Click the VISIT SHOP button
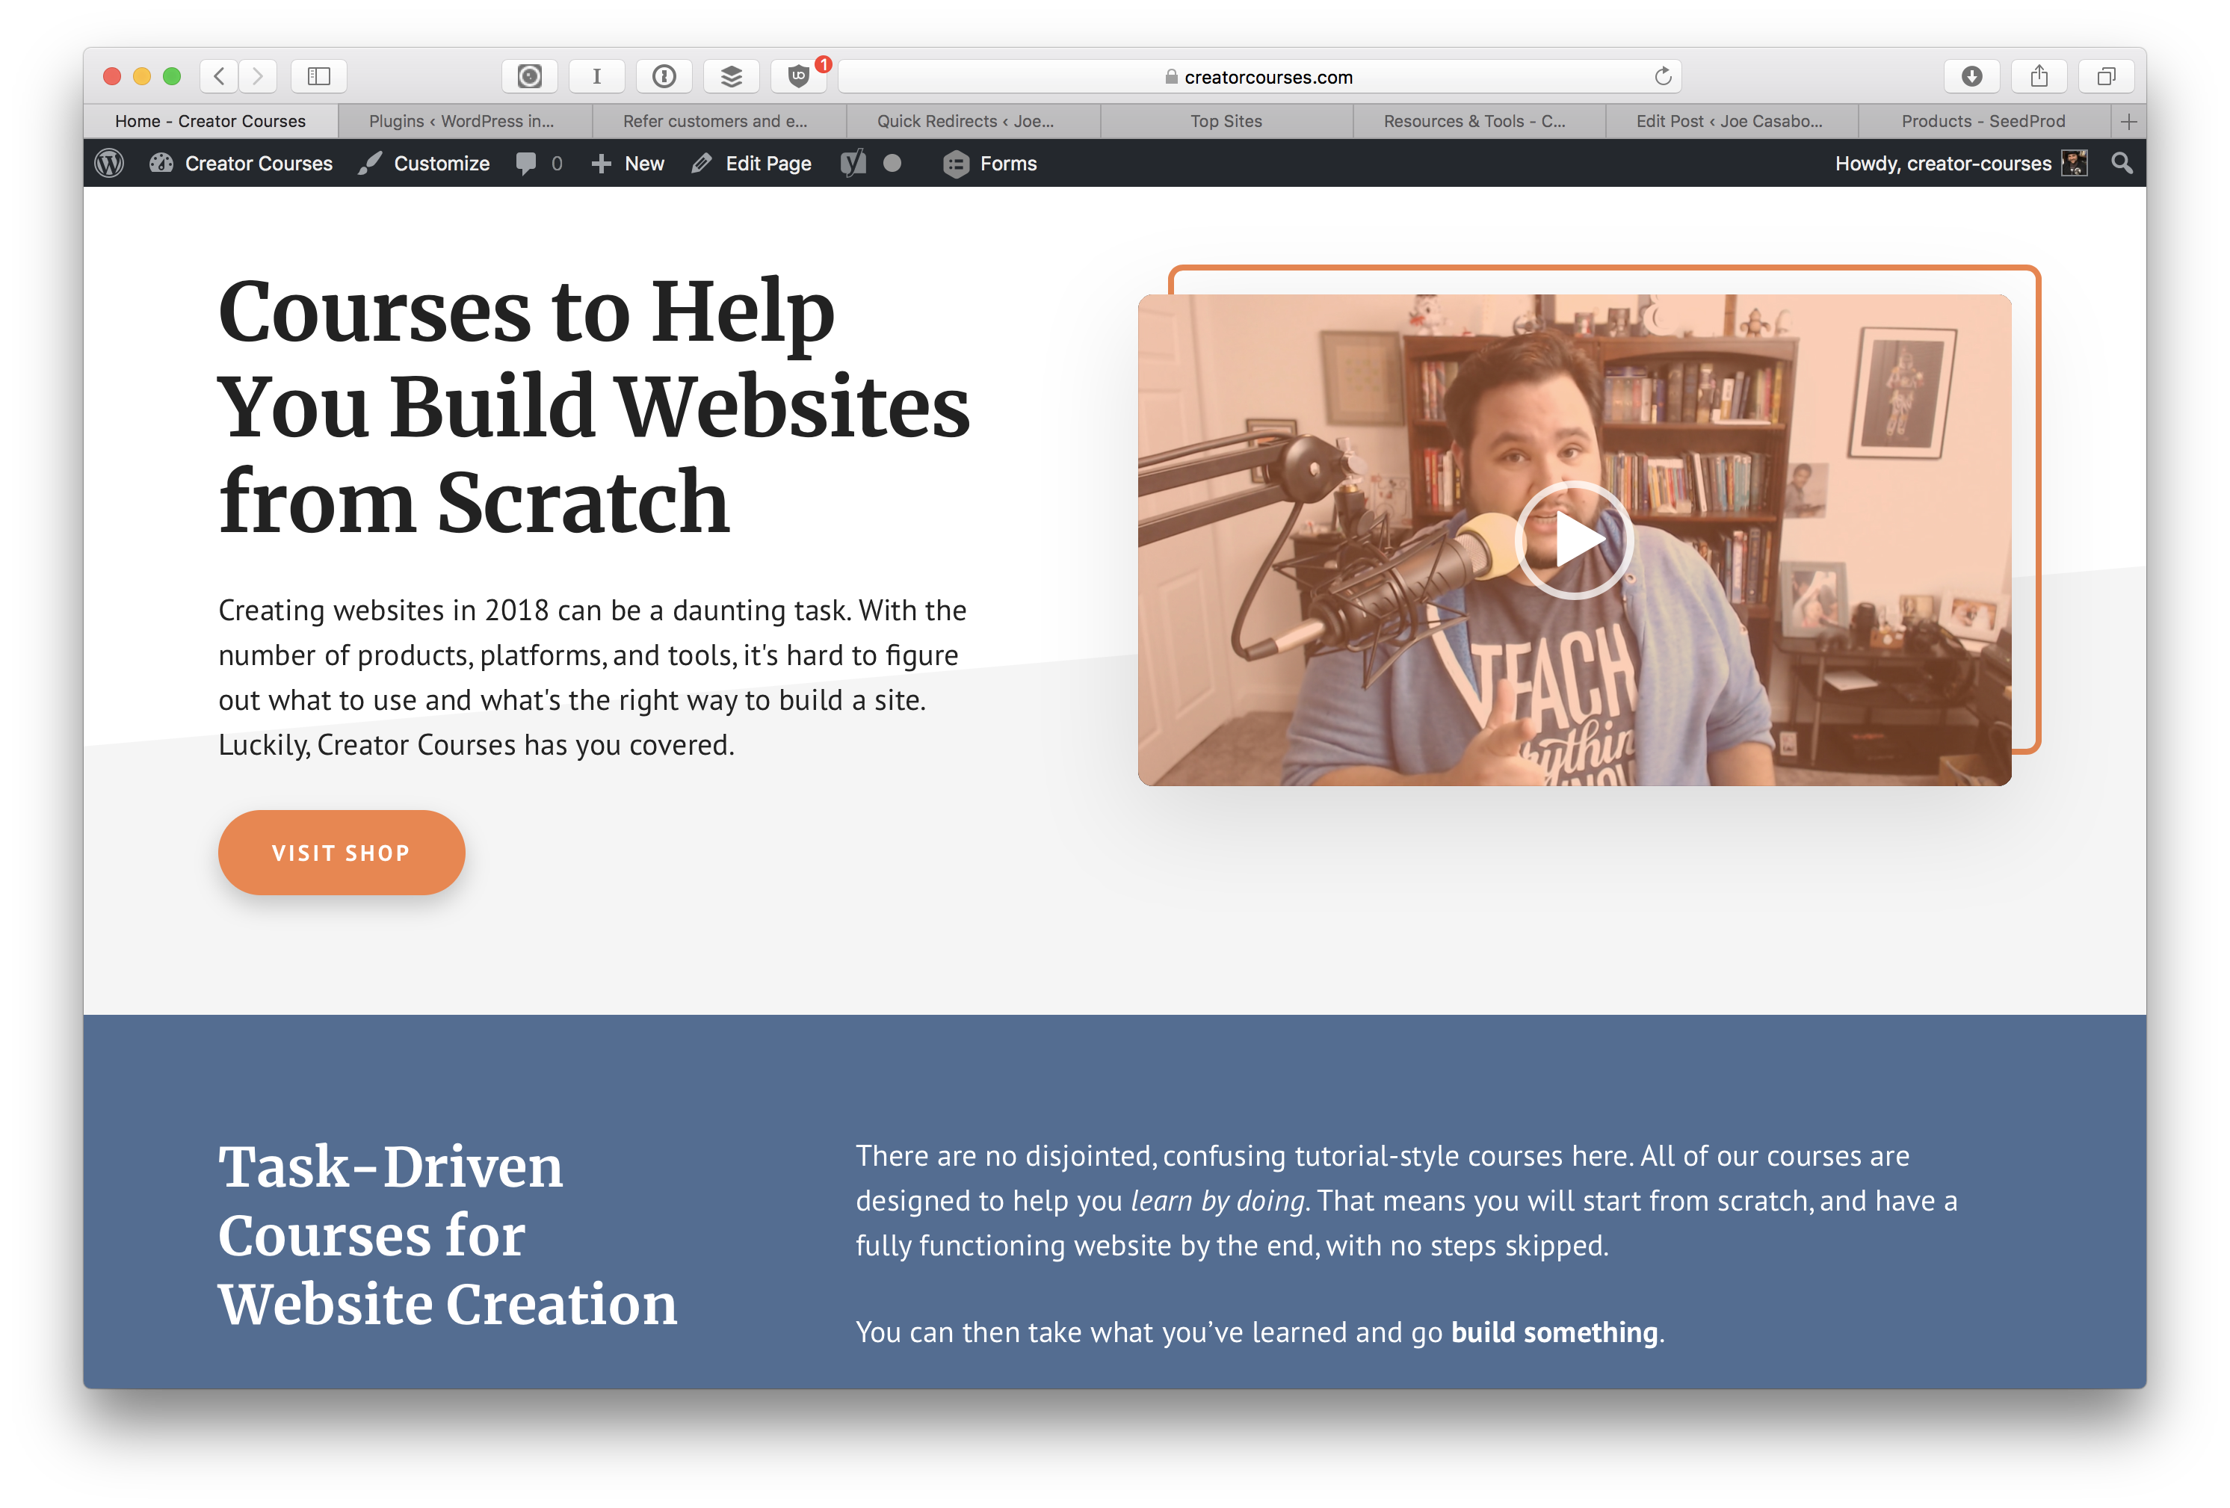This screenshot has height=1508, width=2230. [x=341, y=852]
